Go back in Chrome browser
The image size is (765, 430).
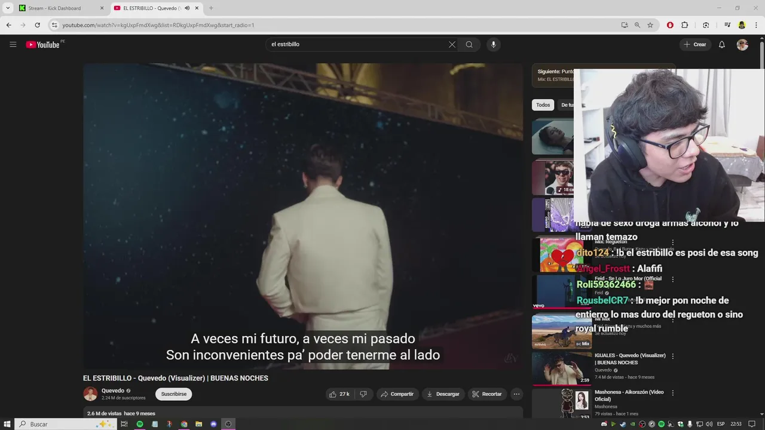point(8,25)
